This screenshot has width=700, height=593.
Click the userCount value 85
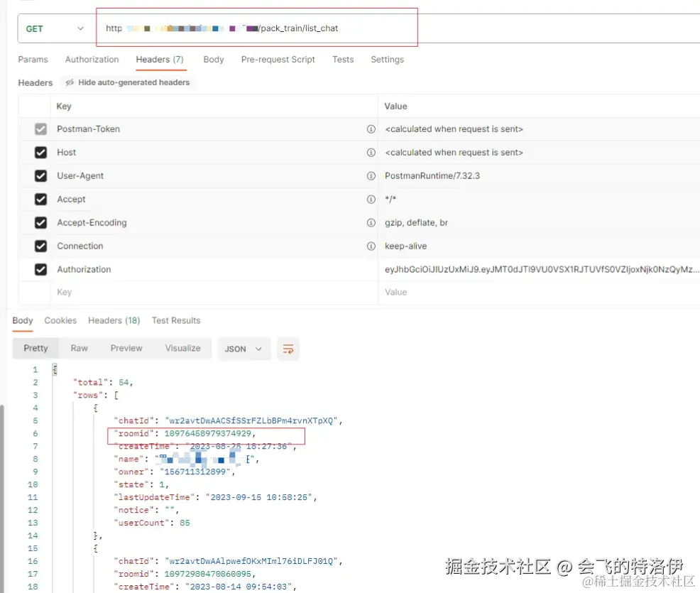coord(185,523)
